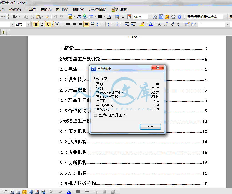The image size is (232, 194).
Task: Click the binoculars Find icon
Action: pos(155,17)
